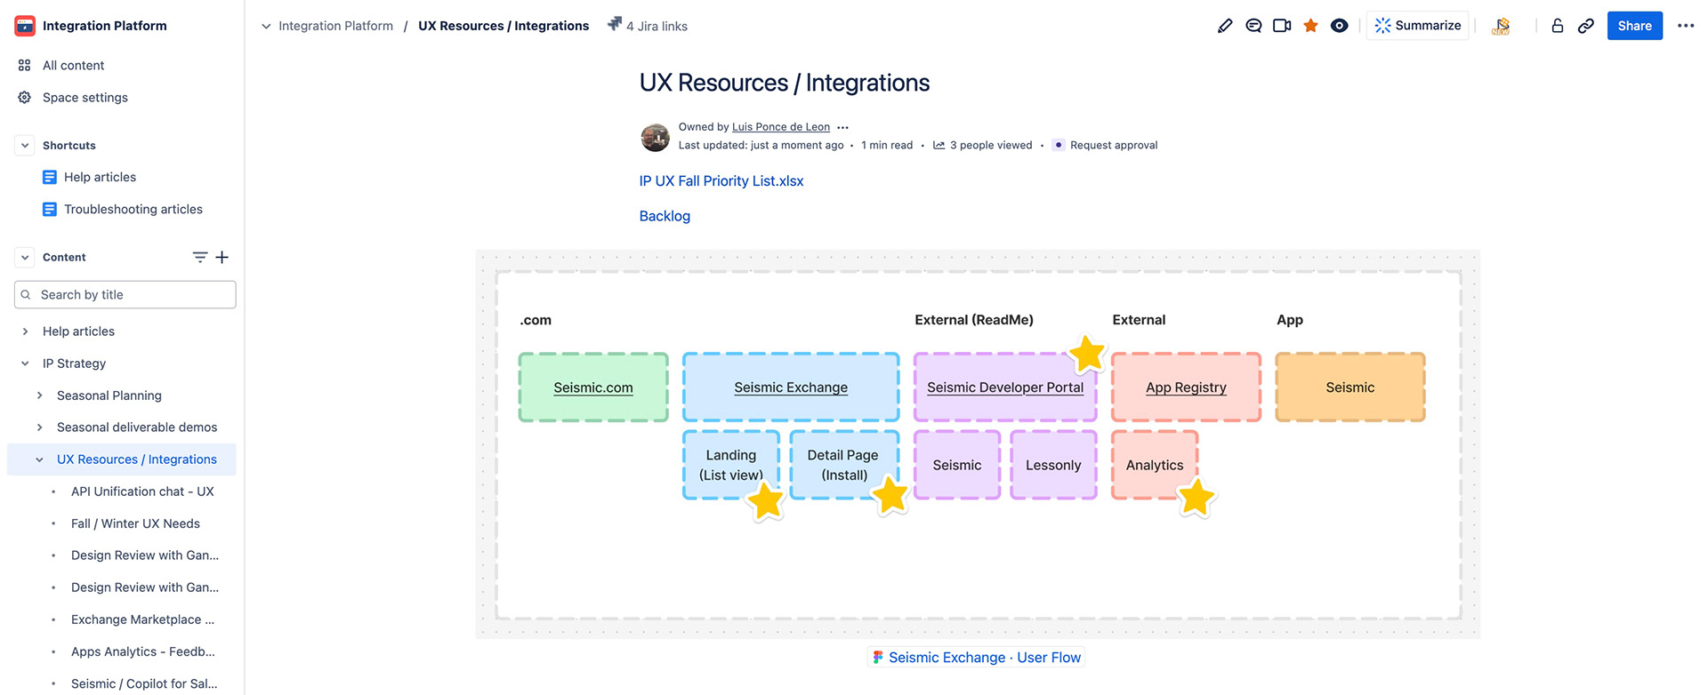Click the Analytics box
The width and height of the screenshot is (1708, 695).
(1155, 465)
